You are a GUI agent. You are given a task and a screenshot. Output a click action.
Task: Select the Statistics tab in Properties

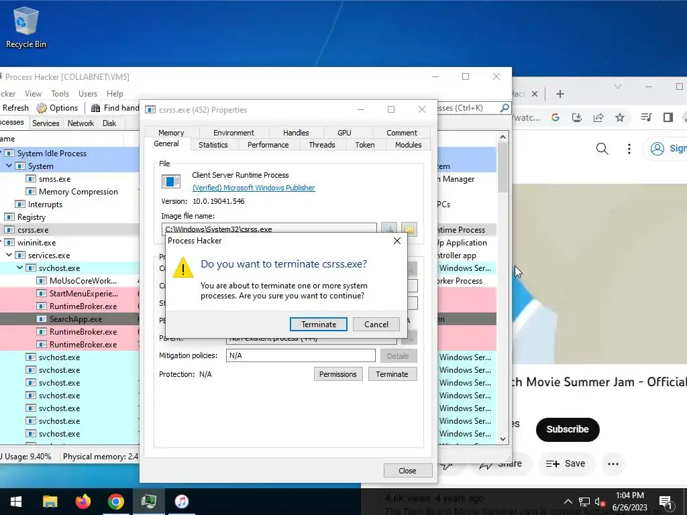coord(213,145)
